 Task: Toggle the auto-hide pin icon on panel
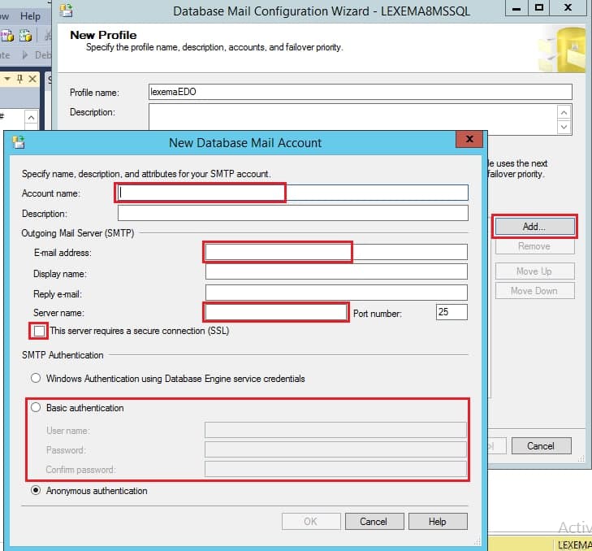coord(20,79)
